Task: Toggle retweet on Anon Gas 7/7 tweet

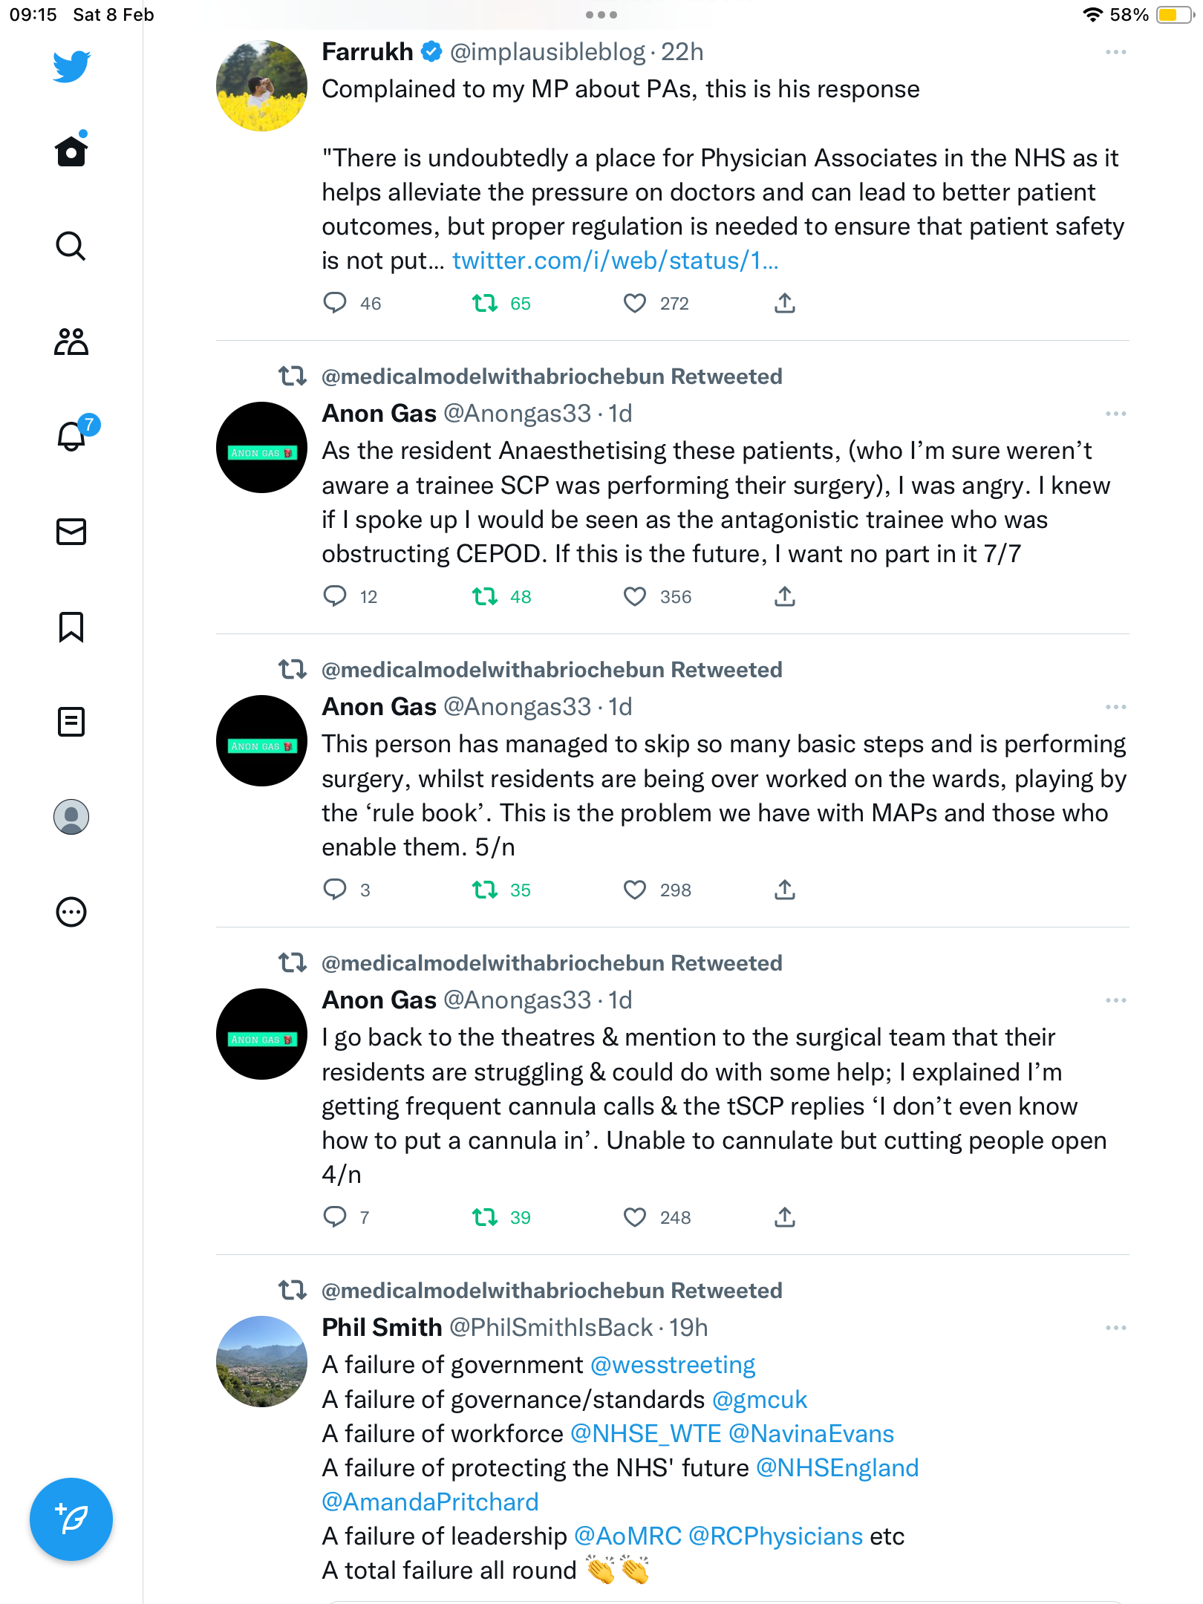Action: tap(485, 596)
